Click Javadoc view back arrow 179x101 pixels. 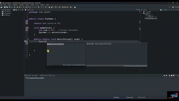[x=164, y=75]
